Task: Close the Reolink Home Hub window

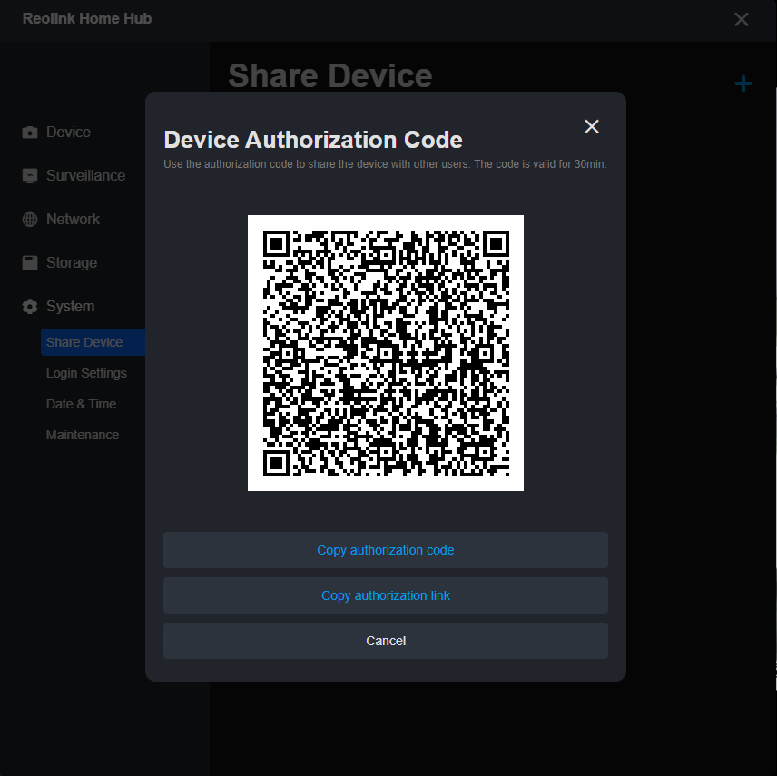Action: (x=742, y=19)
